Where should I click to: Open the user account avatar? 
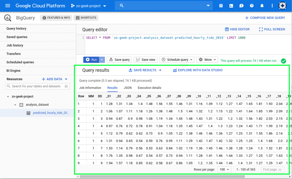282,6
